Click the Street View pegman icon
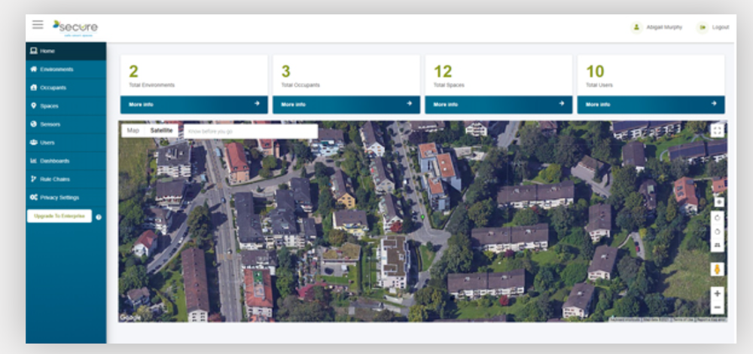Image resolution: width=753 pixels, height=354 pixels. 718,270
